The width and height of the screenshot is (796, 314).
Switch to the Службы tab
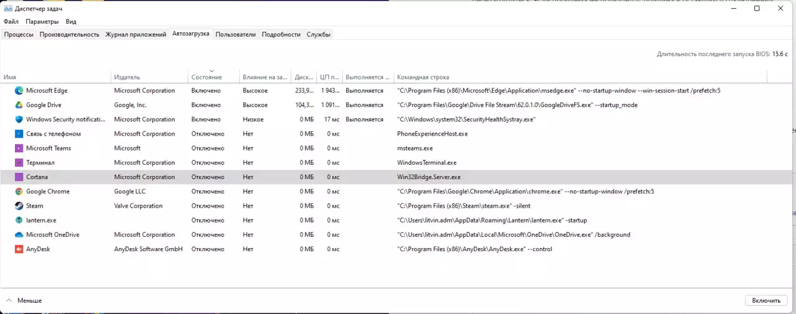pos(318,34)
